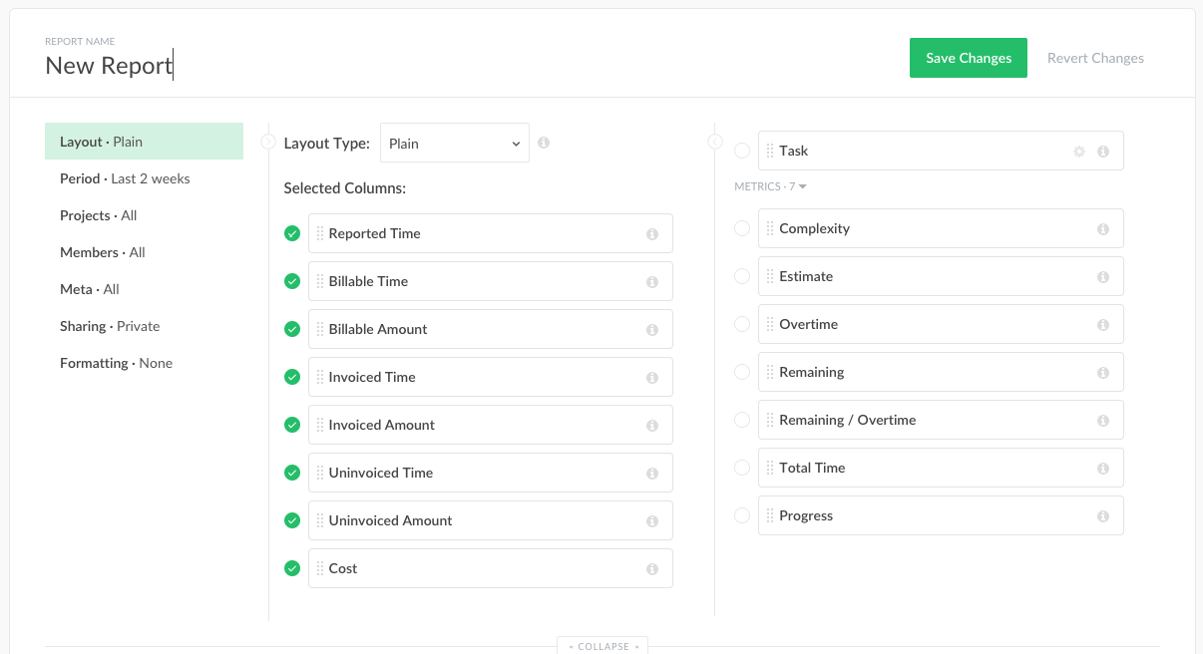Click the report name text field
Screen dimensions: 1203x654
tap(110, 66)
